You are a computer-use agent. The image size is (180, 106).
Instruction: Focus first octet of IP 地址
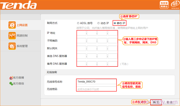pyautogui.click(x=82, y=33)
